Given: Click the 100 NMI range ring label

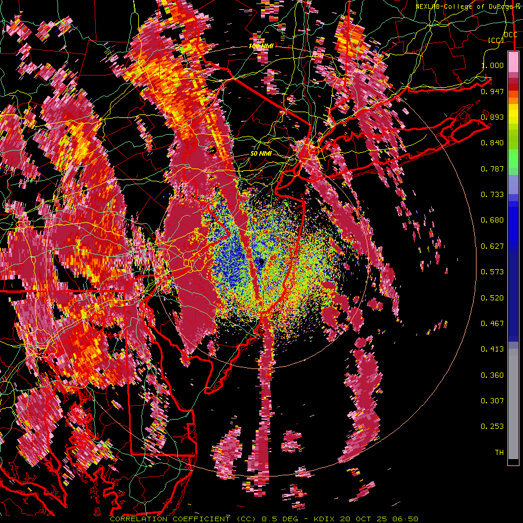Looking at the screenshot, I should pos(261,46).
